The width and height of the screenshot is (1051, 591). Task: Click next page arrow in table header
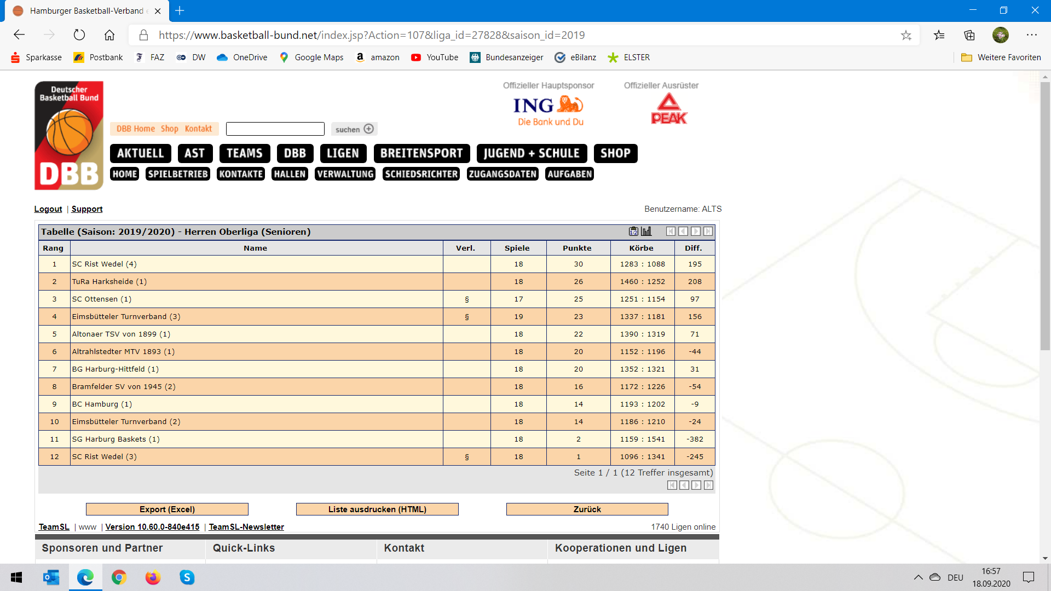pyautogui.click(x=696, y=231)
